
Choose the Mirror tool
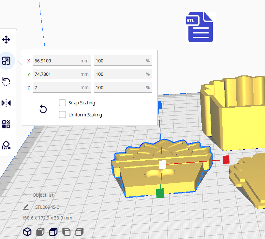pyautogui.click(x=6, y=103)
